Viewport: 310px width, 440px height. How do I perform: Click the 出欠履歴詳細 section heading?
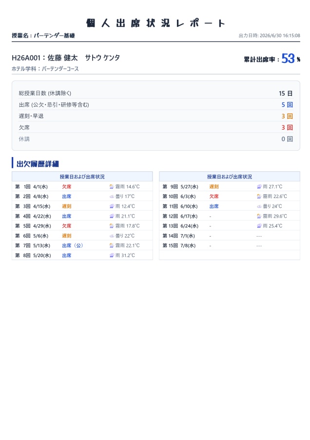point(38,164)
